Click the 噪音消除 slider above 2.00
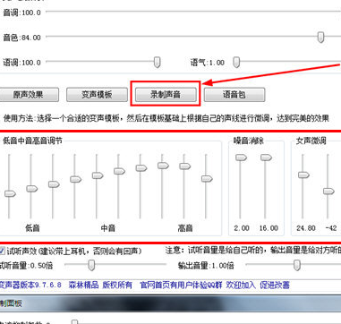341x324 pixels. (x=241, y=158)
